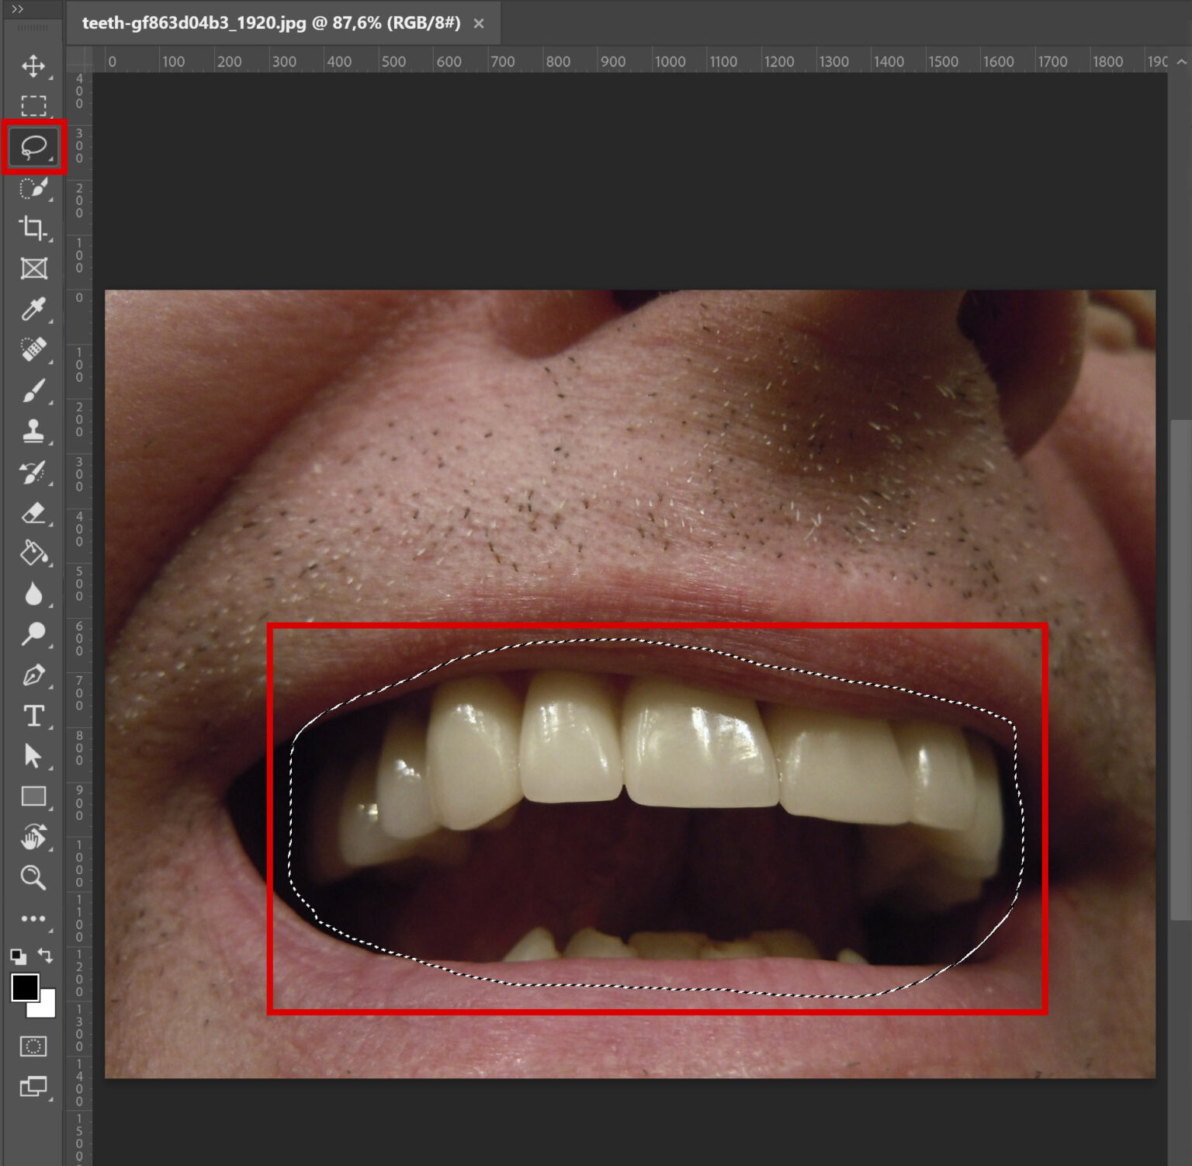Click the scroll up arrow above the scrollbar
1192x1166 pixels.
tap(1181, 61)
